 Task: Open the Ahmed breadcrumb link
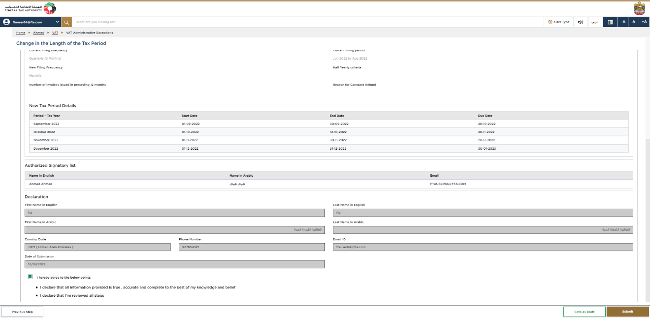point(38,33)
